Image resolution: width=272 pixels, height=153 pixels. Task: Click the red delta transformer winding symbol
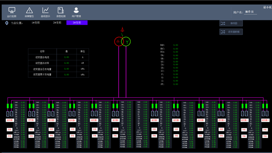[119, 41]
